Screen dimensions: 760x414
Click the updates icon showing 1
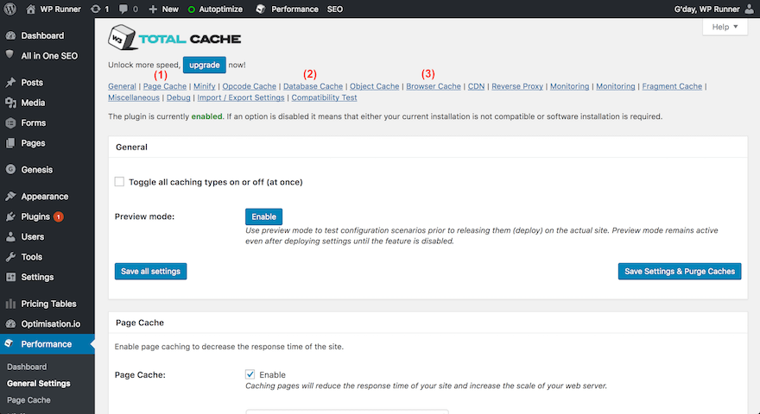click(96, 9)
